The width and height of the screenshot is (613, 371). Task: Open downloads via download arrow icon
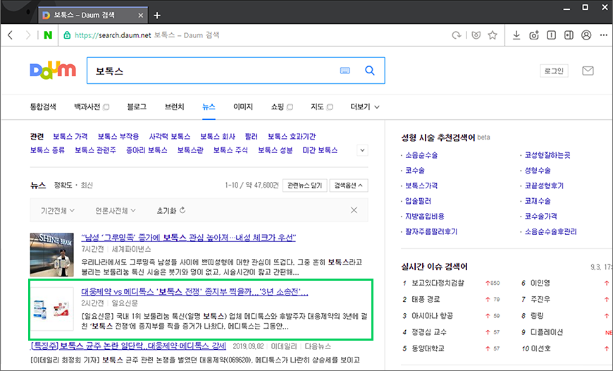[516, 35]
